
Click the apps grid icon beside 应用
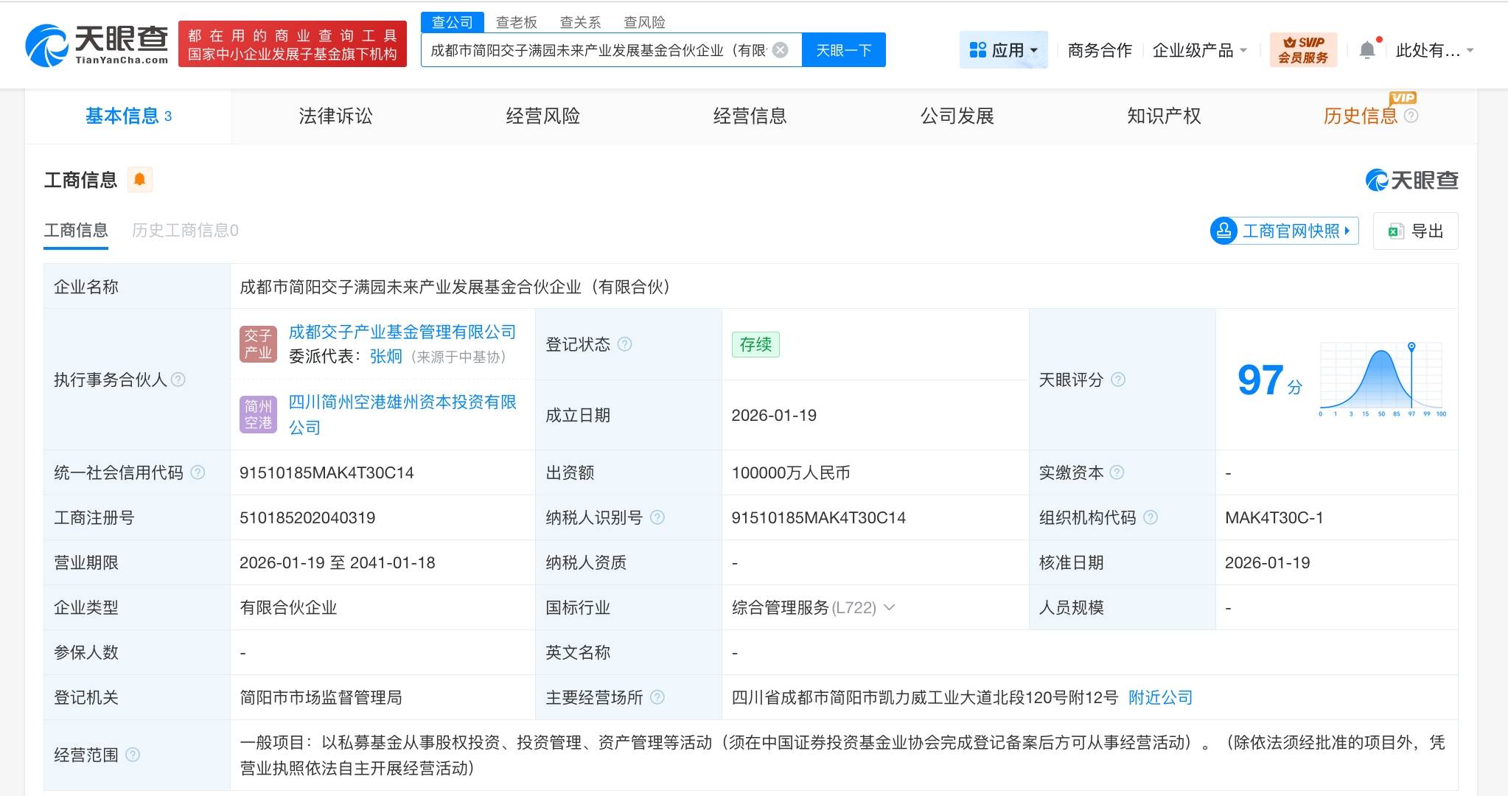pos(978,49)
